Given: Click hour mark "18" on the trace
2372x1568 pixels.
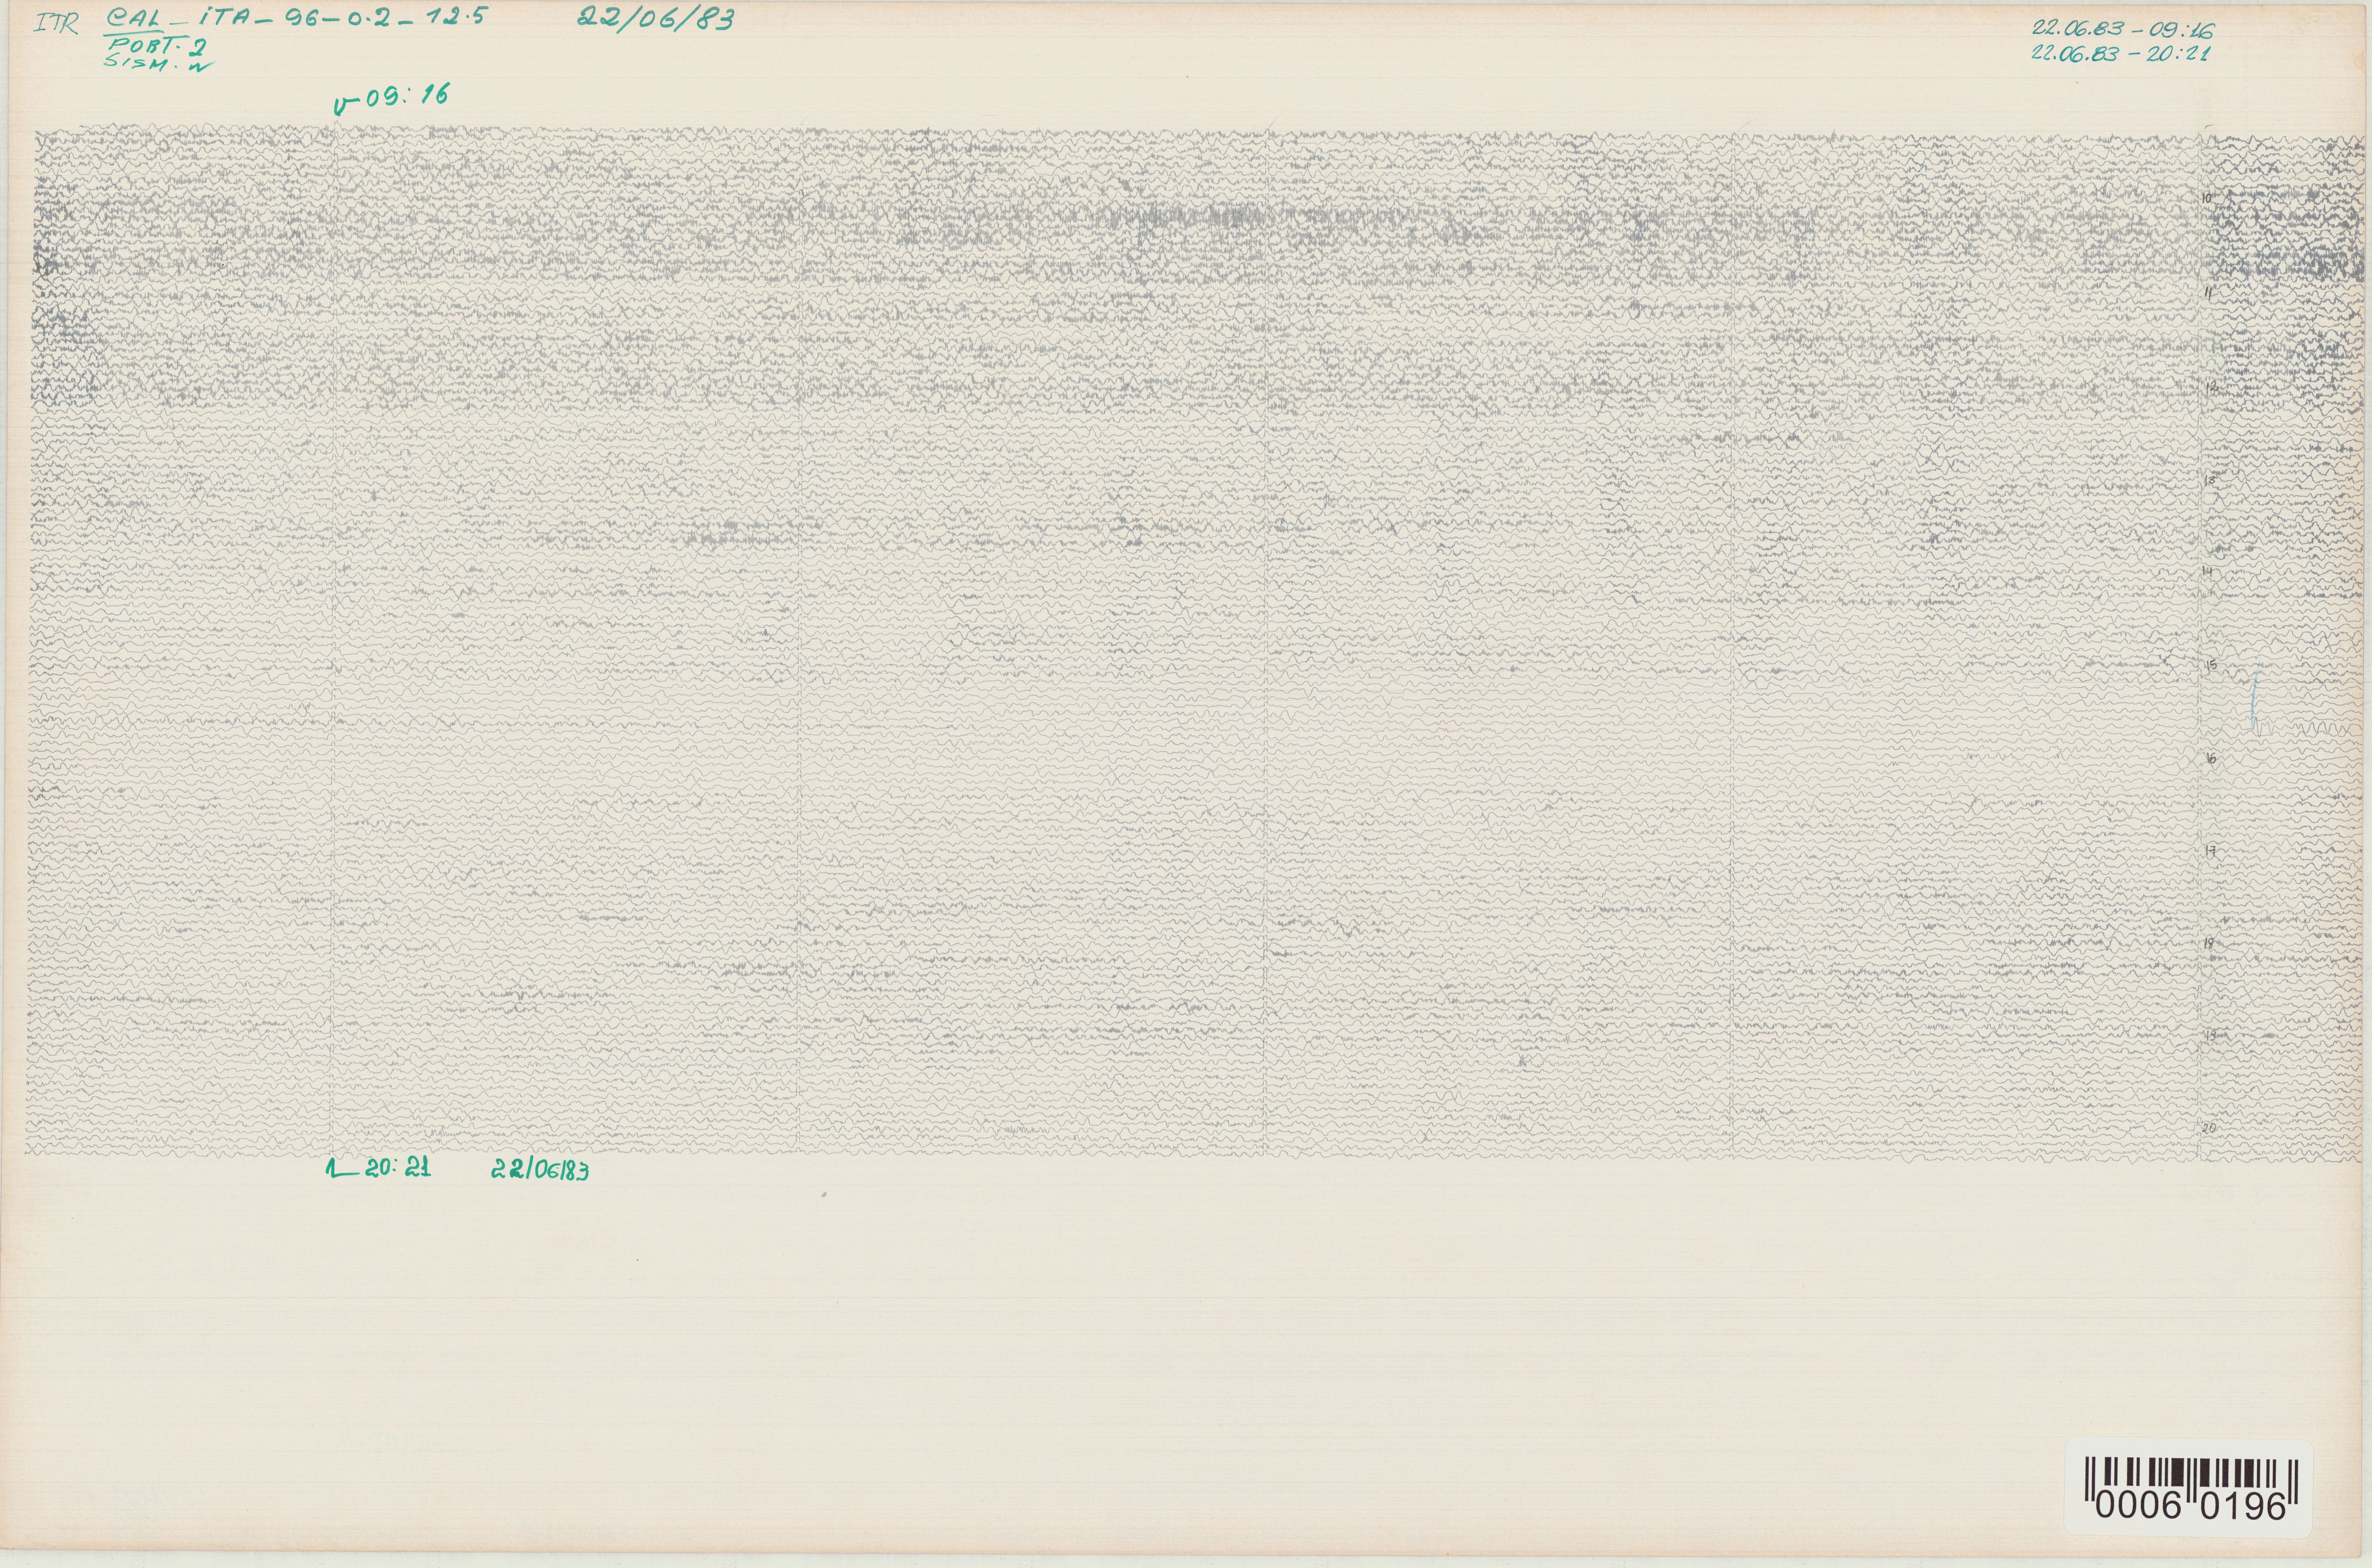Looking at the screenshot, I should coord(2209,943).
